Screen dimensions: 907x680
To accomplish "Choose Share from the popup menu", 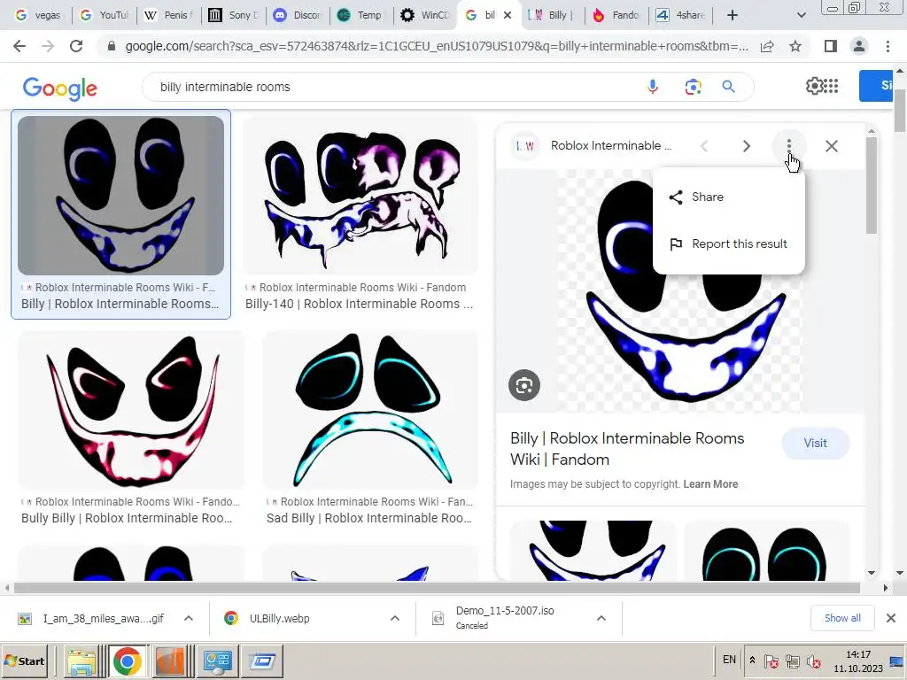I will pyautogui.click(x=728, y=197).
